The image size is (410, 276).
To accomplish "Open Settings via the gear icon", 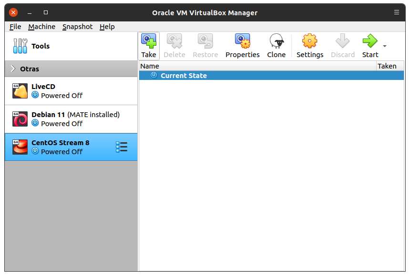I will [310, 41].
